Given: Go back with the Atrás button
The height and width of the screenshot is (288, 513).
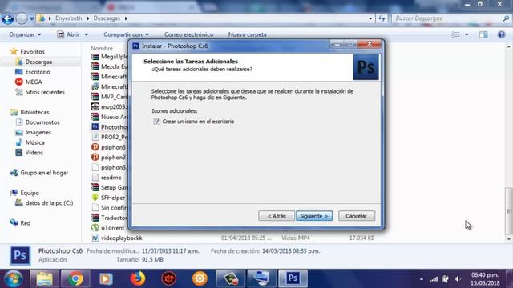Looking at the screenshot, I should point(277,216).
